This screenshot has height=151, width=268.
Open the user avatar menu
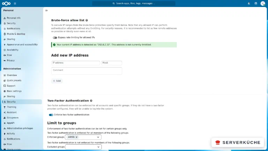point(263,3)
